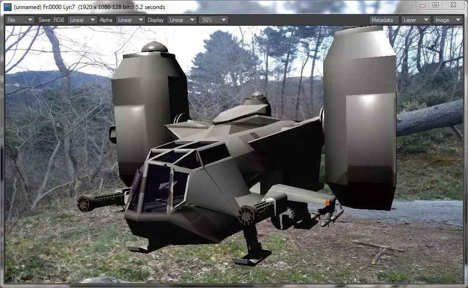Open the Alpha color space dropdown

point(130,20)
